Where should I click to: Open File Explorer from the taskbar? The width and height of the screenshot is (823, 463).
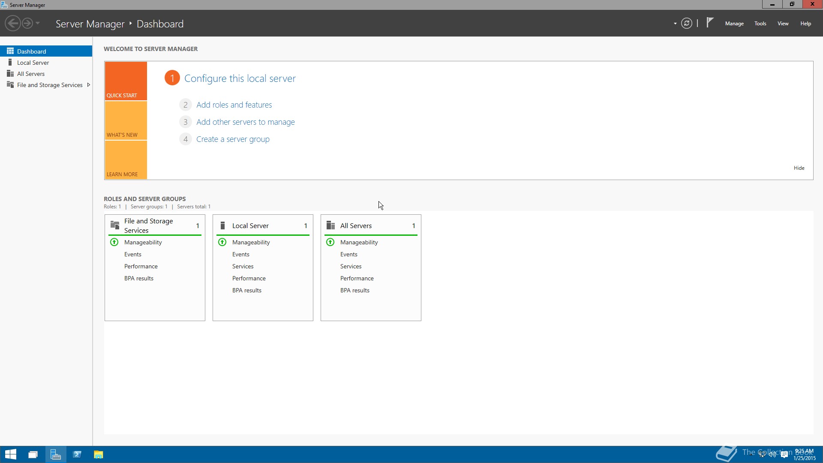(99, 454)
